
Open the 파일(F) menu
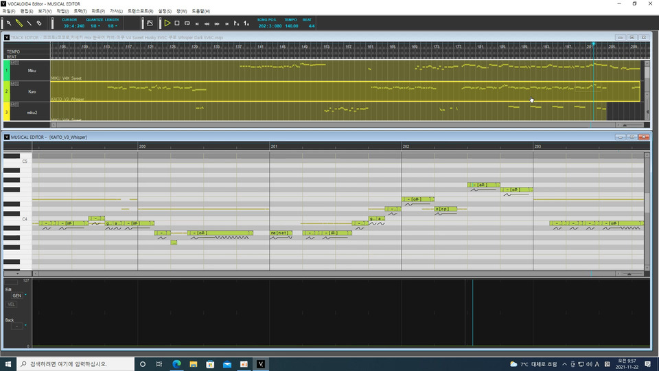point(8,12)
